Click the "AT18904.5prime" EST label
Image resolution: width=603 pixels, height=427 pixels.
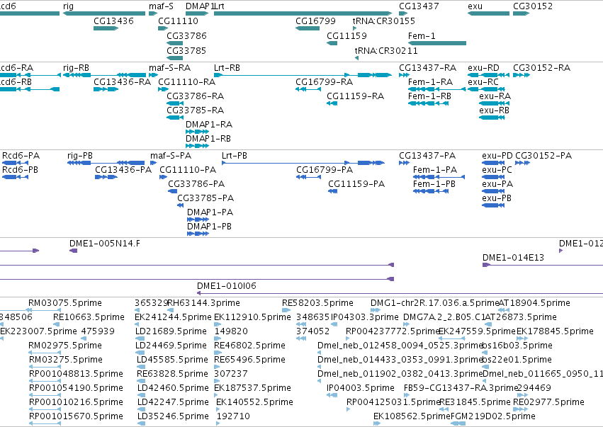(534, 303)
